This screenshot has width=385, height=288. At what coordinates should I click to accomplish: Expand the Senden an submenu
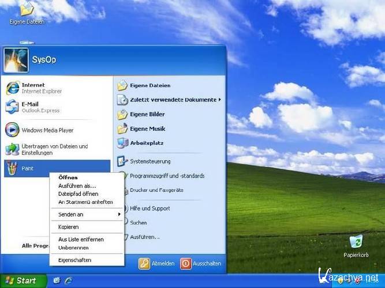[x=87, y=214]
